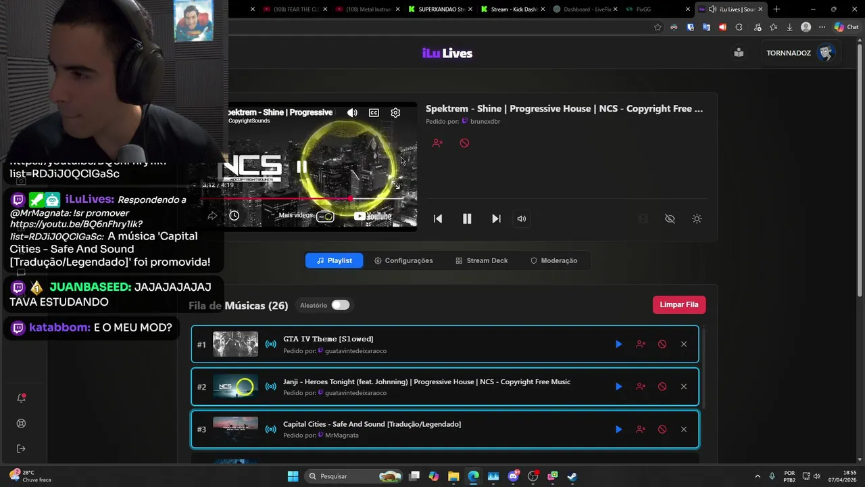
Task: Click notification bell in left sidebar
Action: [x=21, y=398]
